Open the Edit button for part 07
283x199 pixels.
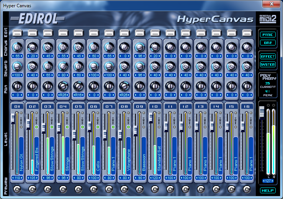[x=109, y=33]
